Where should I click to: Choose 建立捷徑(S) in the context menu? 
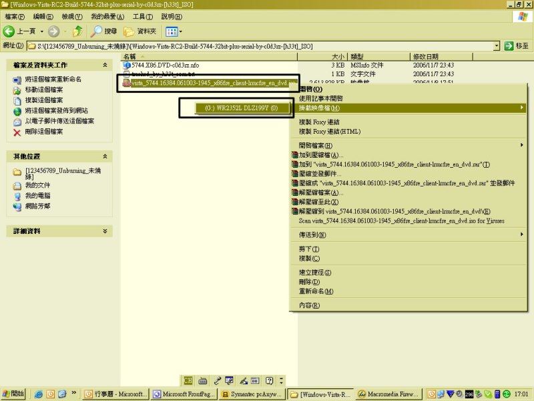[408, 272]
